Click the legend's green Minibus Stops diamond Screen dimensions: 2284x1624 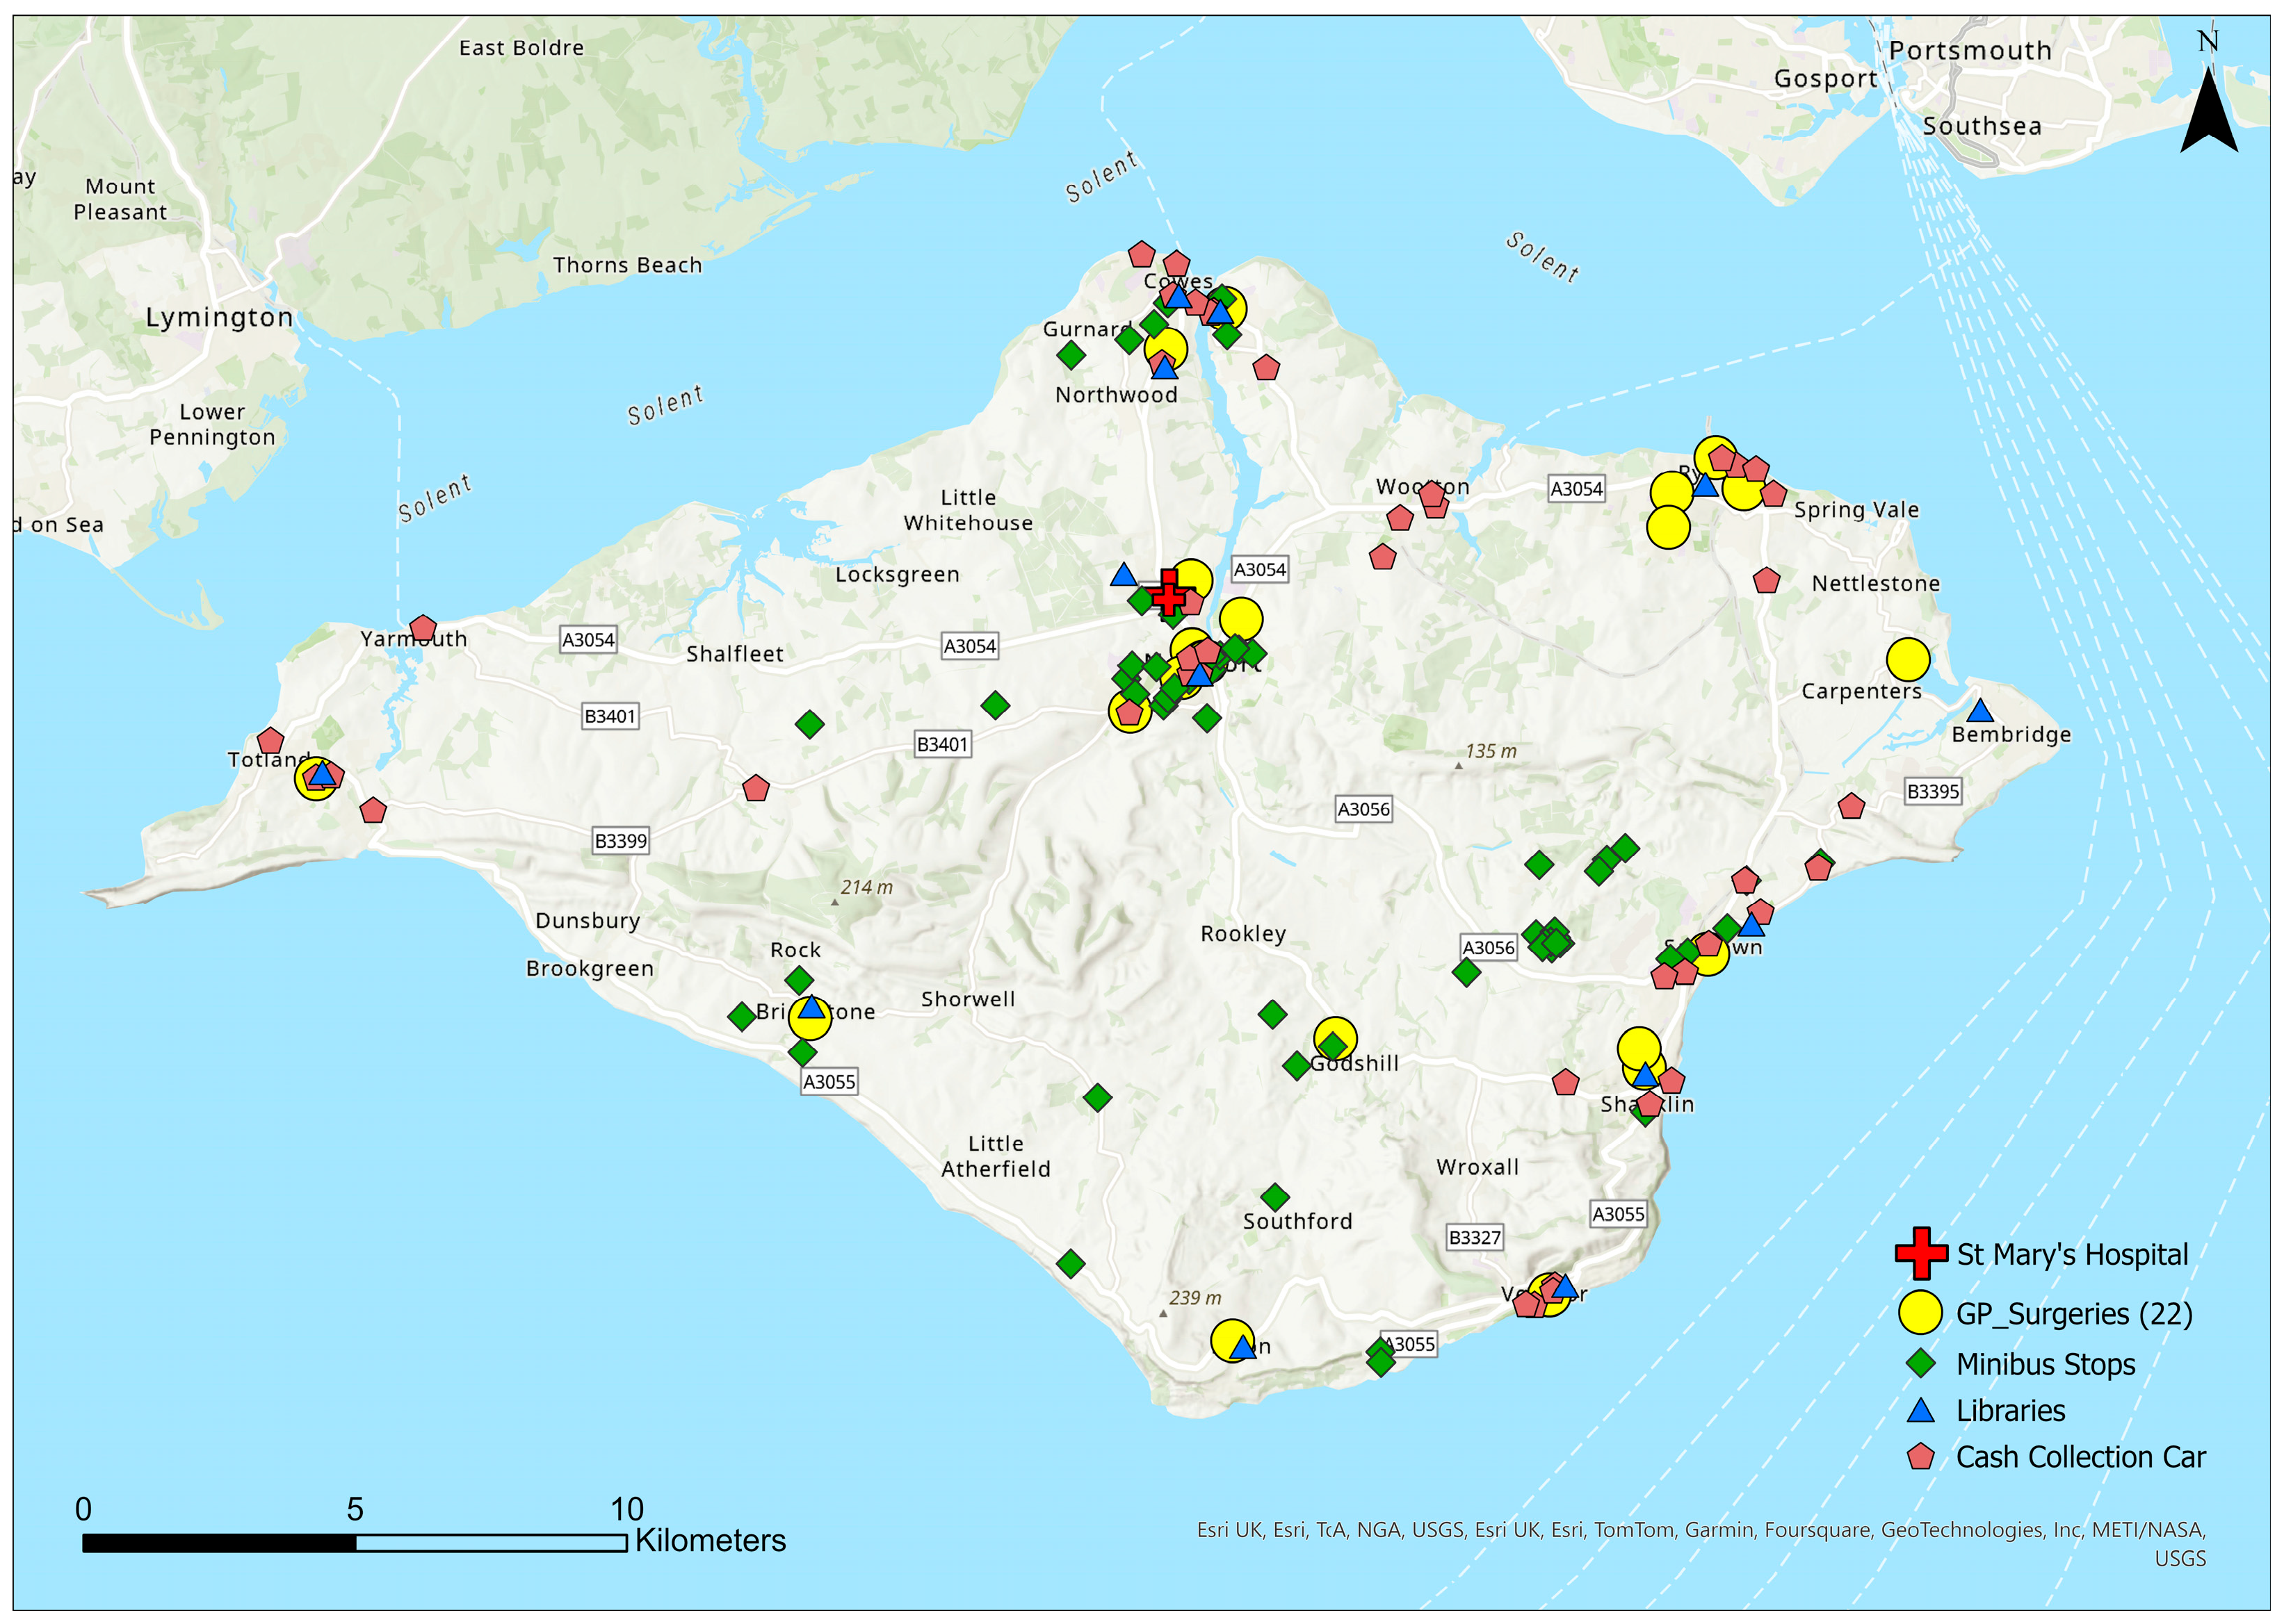(1920, 1363)
